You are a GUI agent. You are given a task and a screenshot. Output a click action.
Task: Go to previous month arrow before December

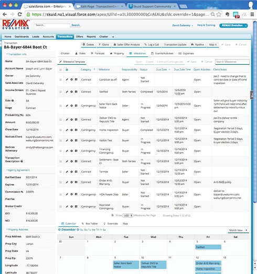pyautogui.click(x=59, y=230)
